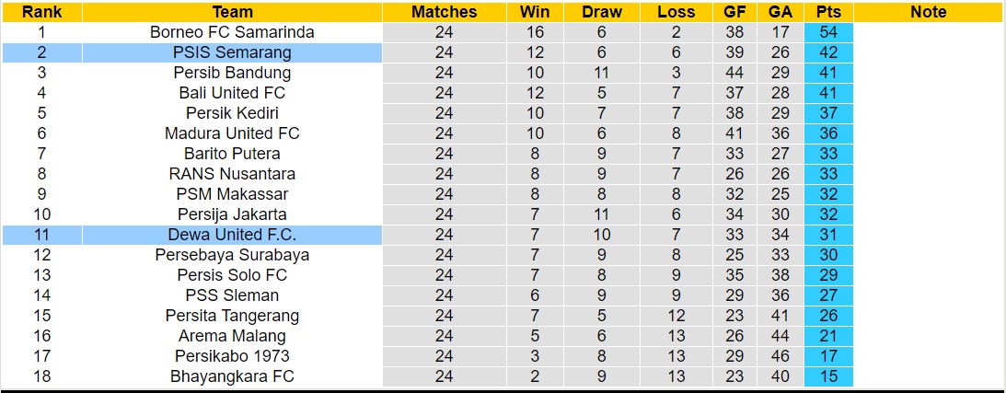This screenshot has width=1006, height=393.
Task: Open the Borneo FC Samarinda team link
Action: [x=232, y=32]
